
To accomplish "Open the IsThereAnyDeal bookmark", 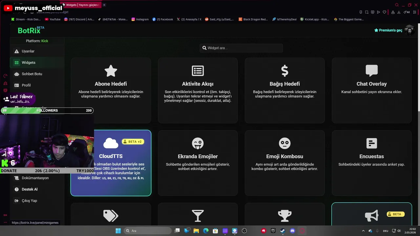I will 284,19.
